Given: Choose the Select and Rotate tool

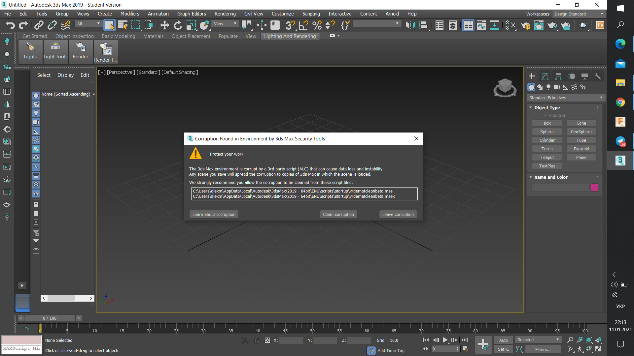Looking at the screenshot, I should coord(178,25).
